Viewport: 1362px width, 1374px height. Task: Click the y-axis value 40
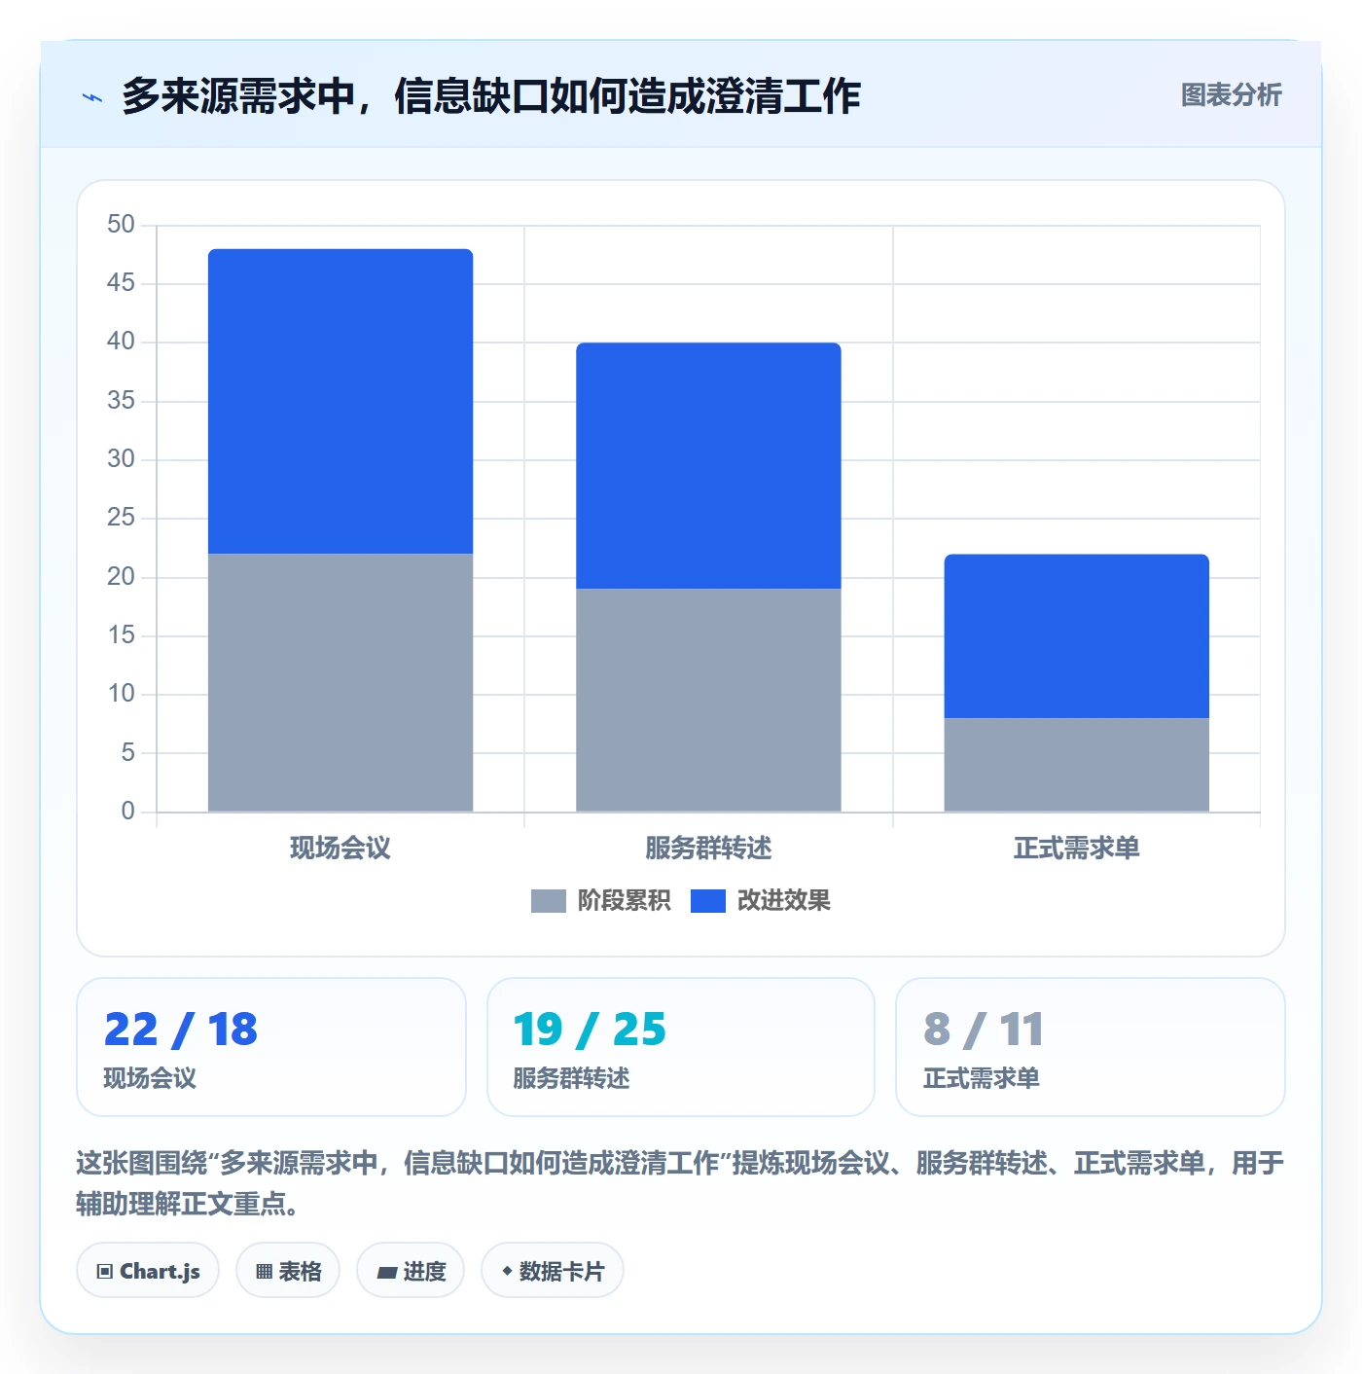[121, 342]
